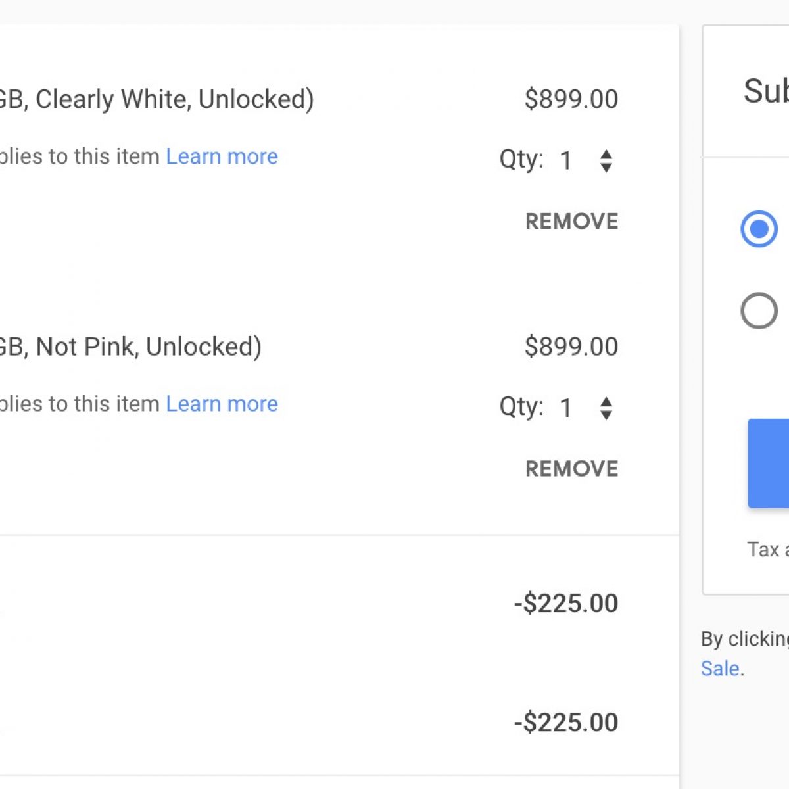Click the first -$225.00 discount amount
Viewport: 789px width, 789px height.
566,604
